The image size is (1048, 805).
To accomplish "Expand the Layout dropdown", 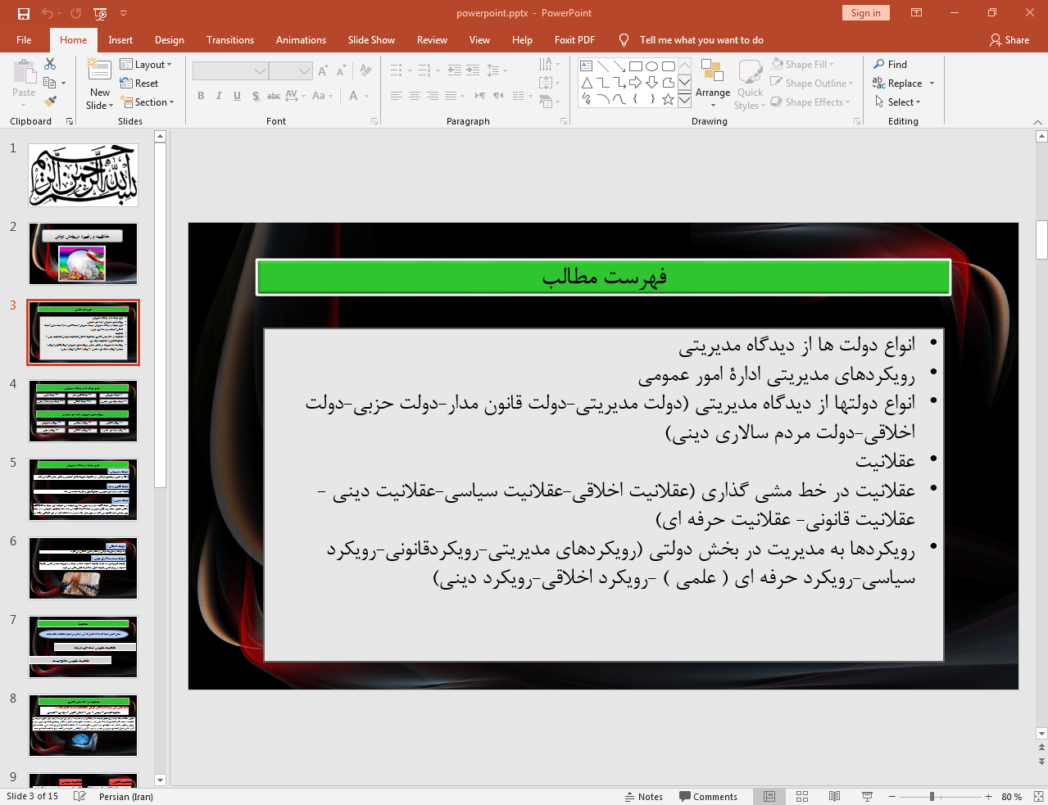I will (x=146, y=65).
